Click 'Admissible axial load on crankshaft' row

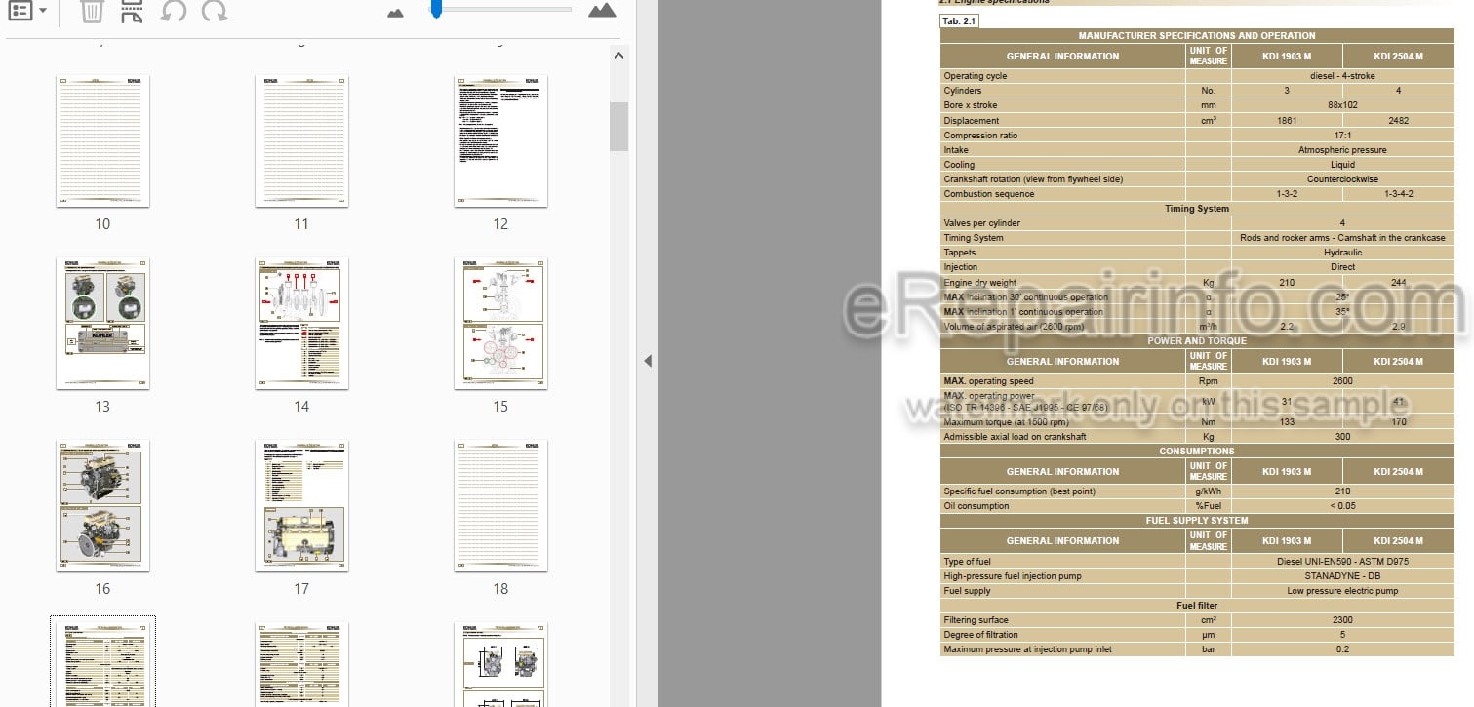(x=1197, y=437)
